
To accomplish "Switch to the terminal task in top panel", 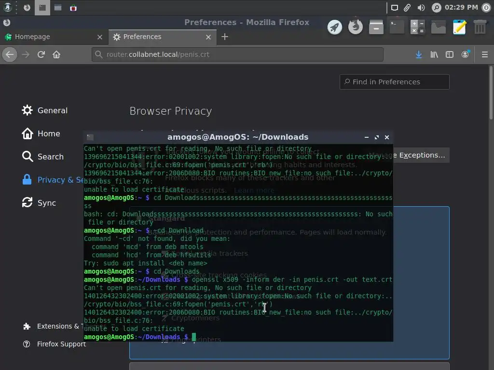I will [x=42, y=8].
